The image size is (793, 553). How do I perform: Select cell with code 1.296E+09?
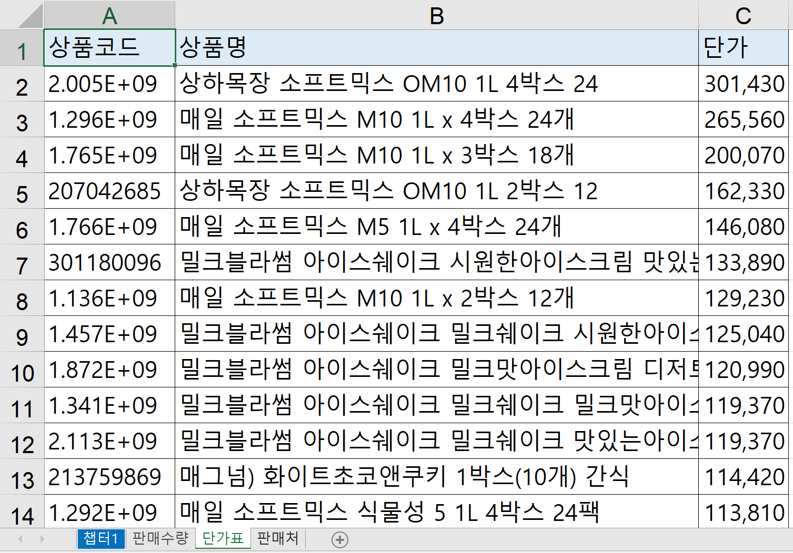109,119
